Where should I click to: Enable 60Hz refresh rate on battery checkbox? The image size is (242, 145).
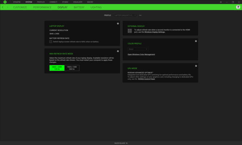pyautogui.click(x=51, y=41)
